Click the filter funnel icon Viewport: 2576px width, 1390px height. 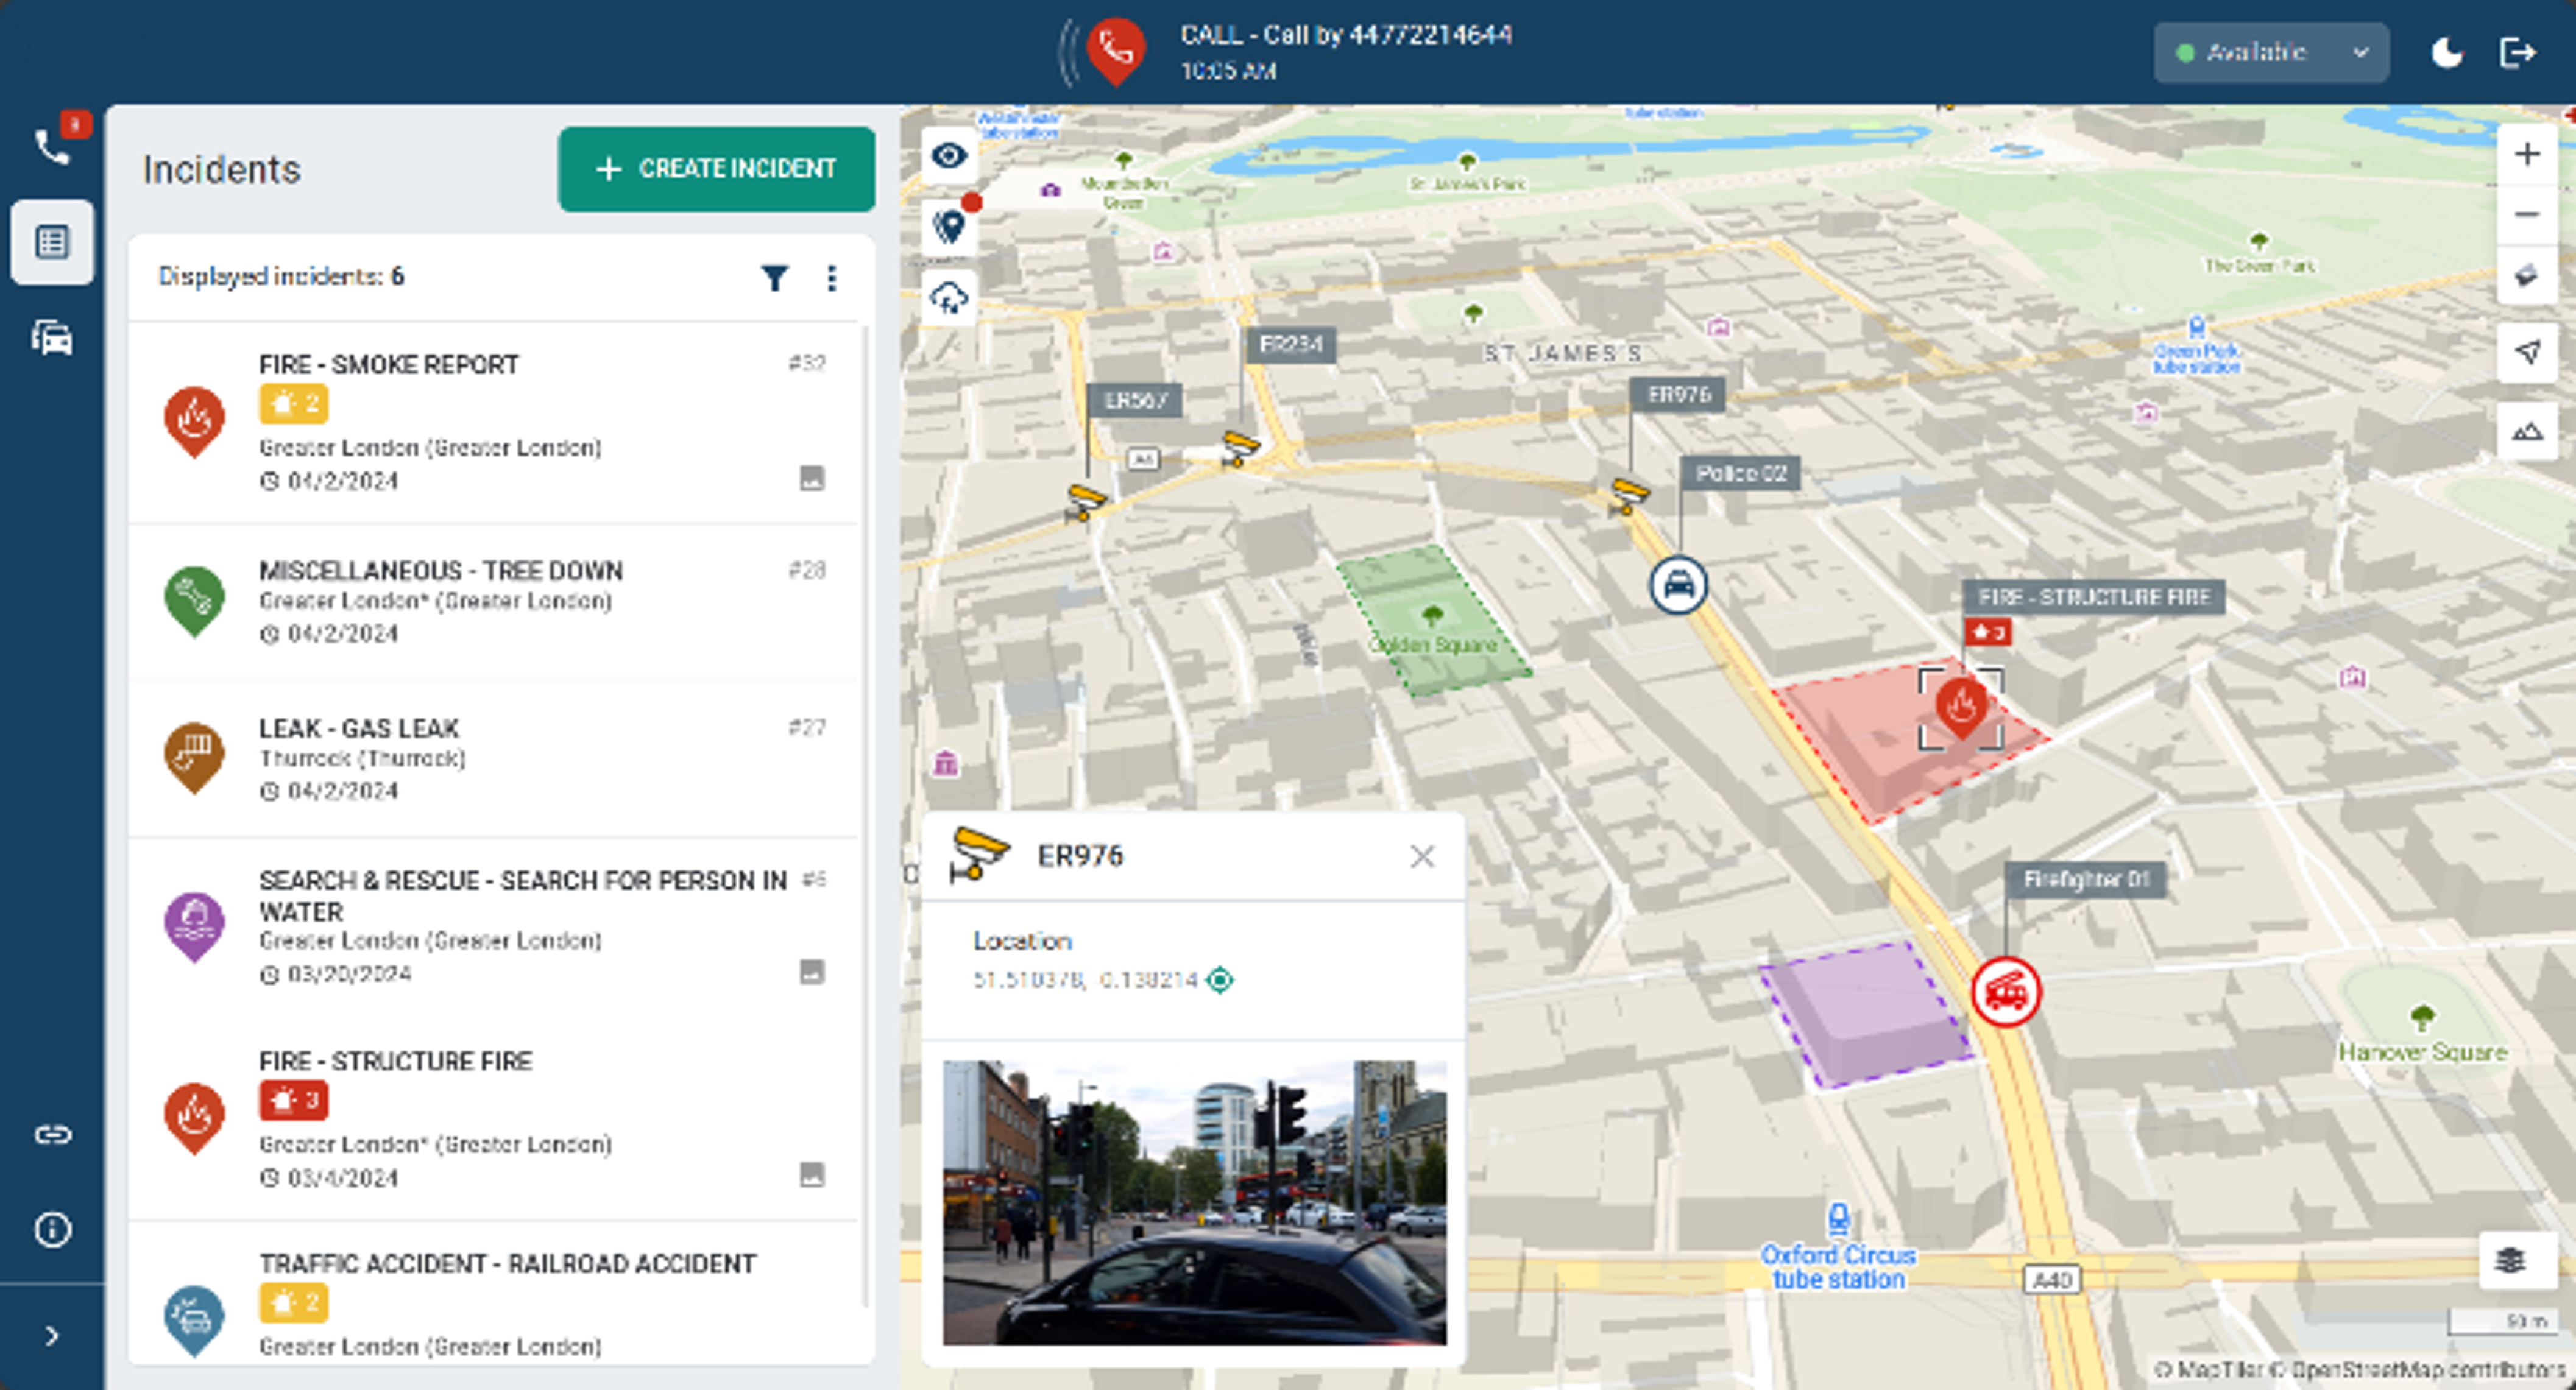(x=774, y=278)
